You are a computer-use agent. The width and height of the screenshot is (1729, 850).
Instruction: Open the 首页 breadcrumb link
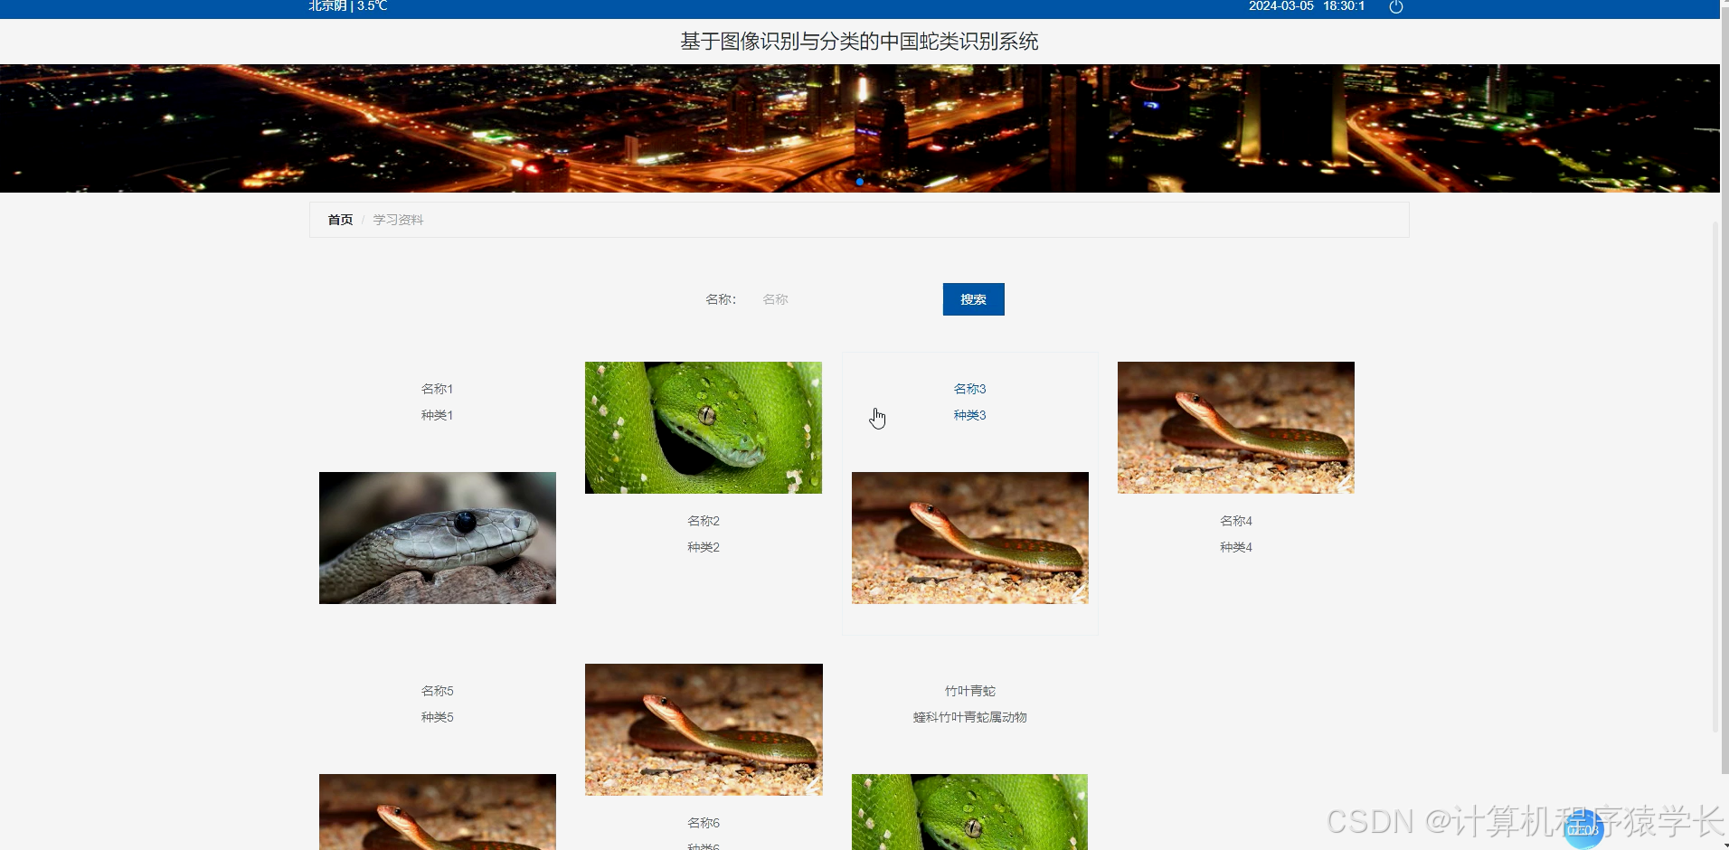340,220
